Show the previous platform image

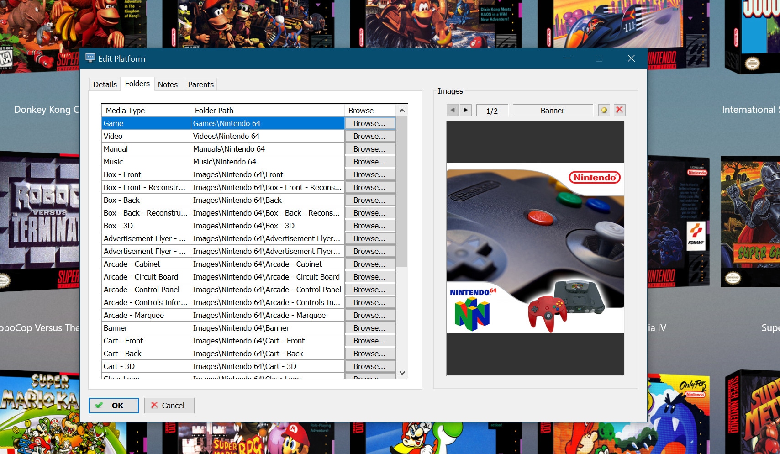pos(453,110)
